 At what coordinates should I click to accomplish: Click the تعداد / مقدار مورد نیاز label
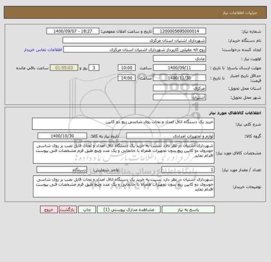[241, 170]
